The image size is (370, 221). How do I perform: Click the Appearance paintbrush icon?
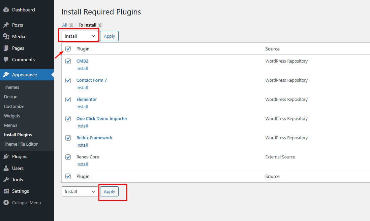(x=6, y=75)
